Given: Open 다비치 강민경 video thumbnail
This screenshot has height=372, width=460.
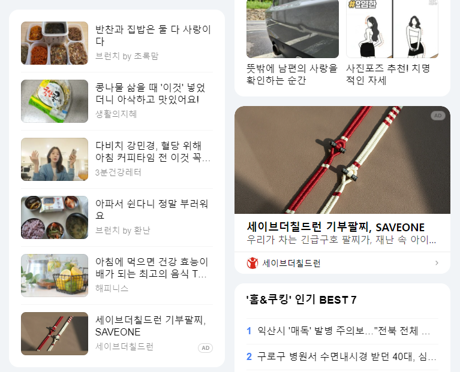Looking at the screenshot, I should pyautogui.click(x=55, y=159).
